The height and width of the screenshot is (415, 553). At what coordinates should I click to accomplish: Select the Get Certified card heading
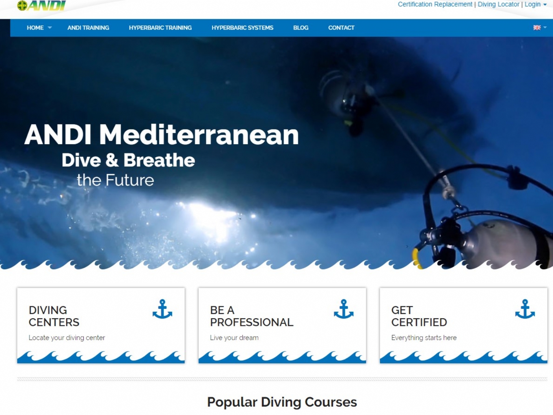pos(419,316)
